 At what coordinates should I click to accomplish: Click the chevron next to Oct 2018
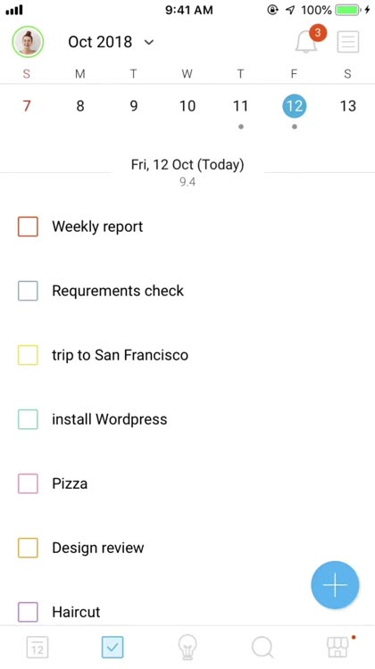(148, 42)
